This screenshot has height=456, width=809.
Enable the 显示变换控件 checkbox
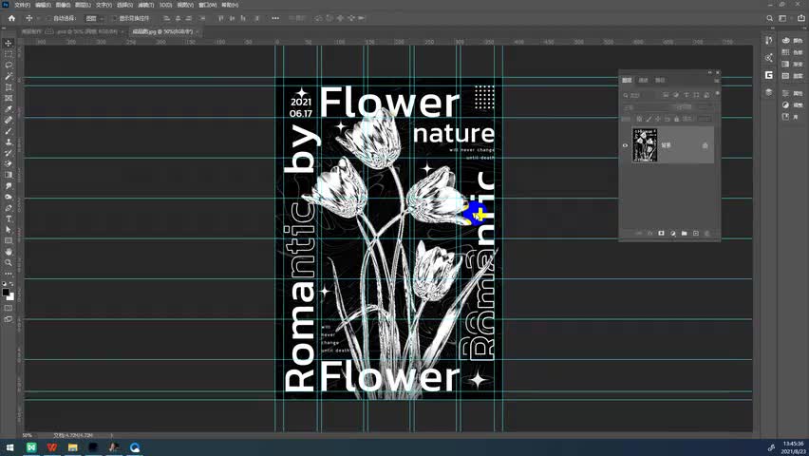(x=115, y=18)
